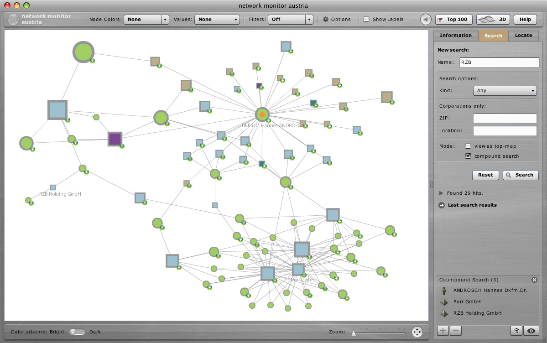Remove item with the minus button
The width and height of the screenshot is (547, 343).
pos(456,331)
